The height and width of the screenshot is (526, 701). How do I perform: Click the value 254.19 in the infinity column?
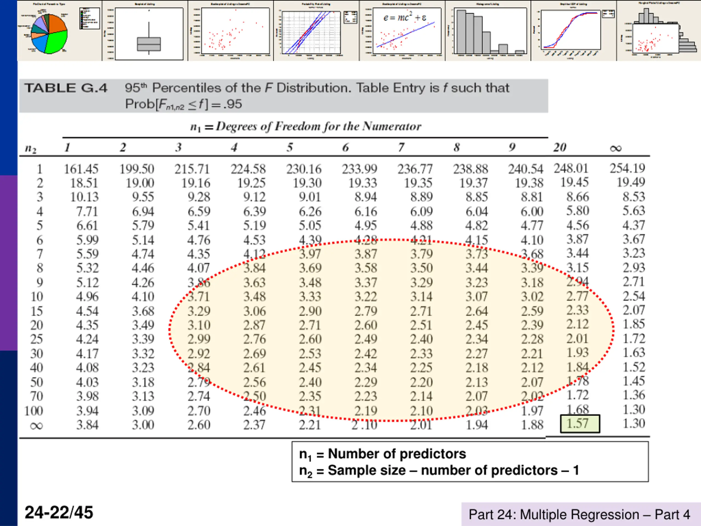click(x=627, y=168)
